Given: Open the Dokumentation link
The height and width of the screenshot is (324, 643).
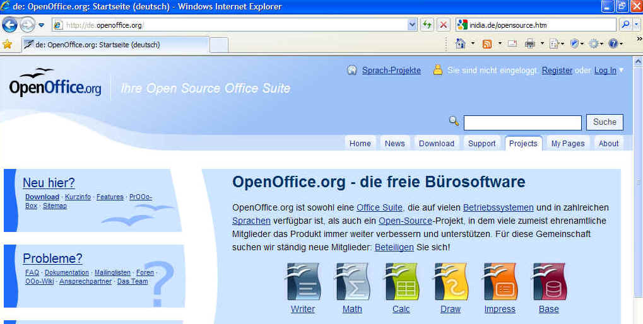Looking at the screenshot, I should 67,272.
